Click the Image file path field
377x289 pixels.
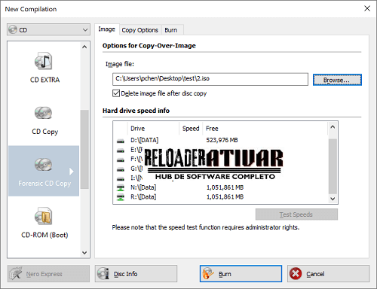210,79
